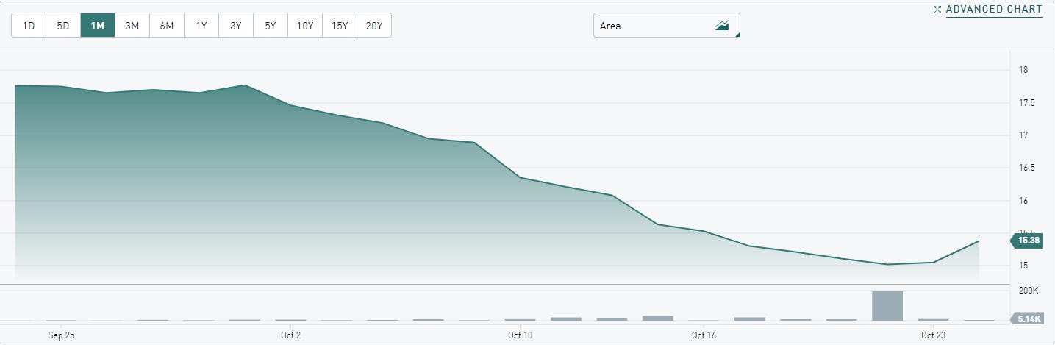This screenshot has height=345, width=1055.
Task: Click the Sep 25 date label
Action: (x=61, y=335)
